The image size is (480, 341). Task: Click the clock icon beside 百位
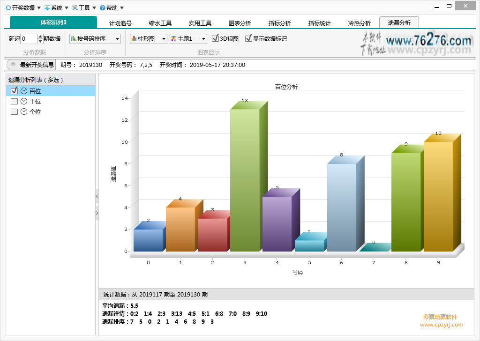(24, 91)
